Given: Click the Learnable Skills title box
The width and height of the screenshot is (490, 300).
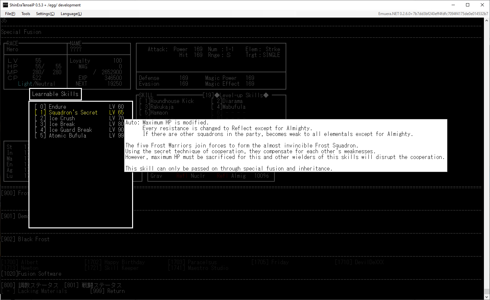Looking at the screenshot, I should (55, 94).
